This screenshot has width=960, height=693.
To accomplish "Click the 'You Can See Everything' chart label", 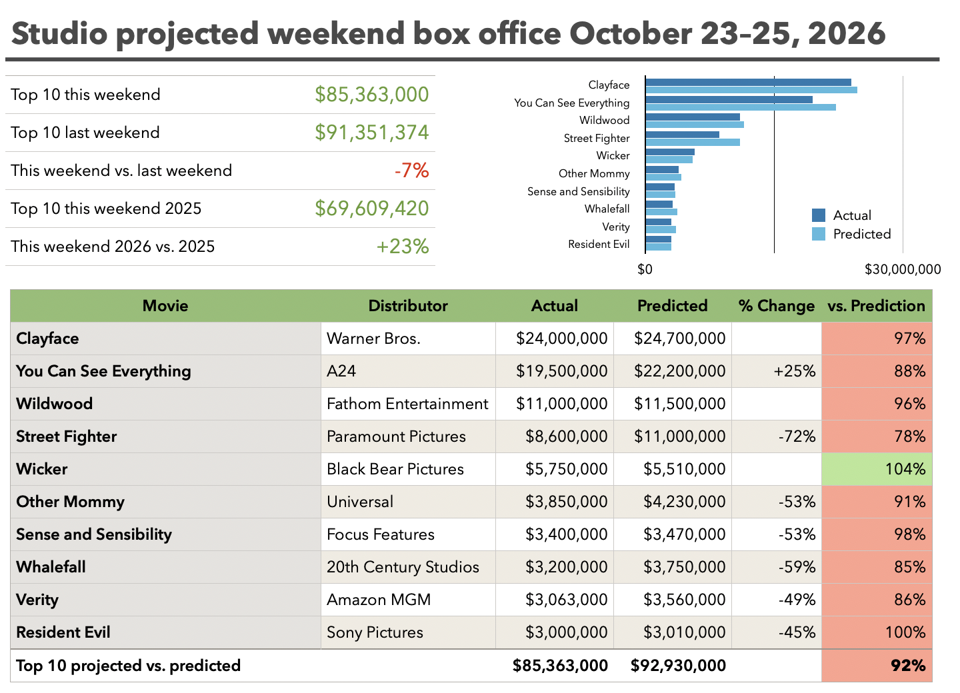I will click(x=572, y=103).
